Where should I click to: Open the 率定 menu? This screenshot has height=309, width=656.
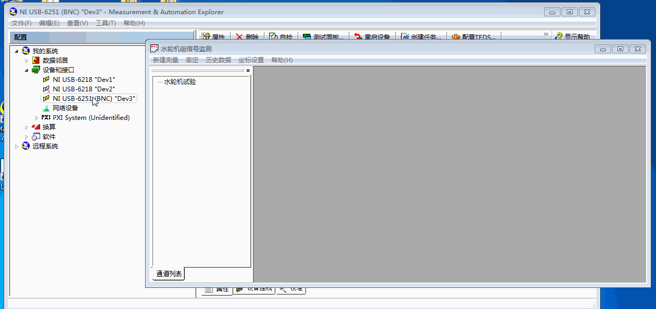[x=192, y=60]
